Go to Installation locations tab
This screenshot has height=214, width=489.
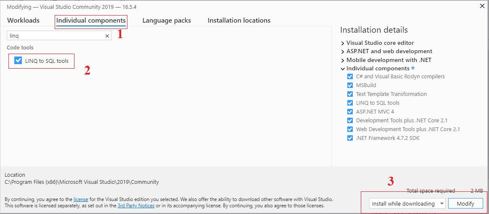coord(239,21)
